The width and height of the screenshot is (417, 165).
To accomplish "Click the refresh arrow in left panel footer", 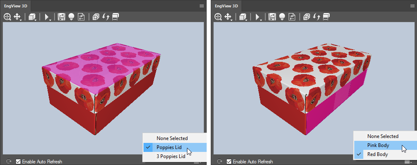I will tap(9, 162).
